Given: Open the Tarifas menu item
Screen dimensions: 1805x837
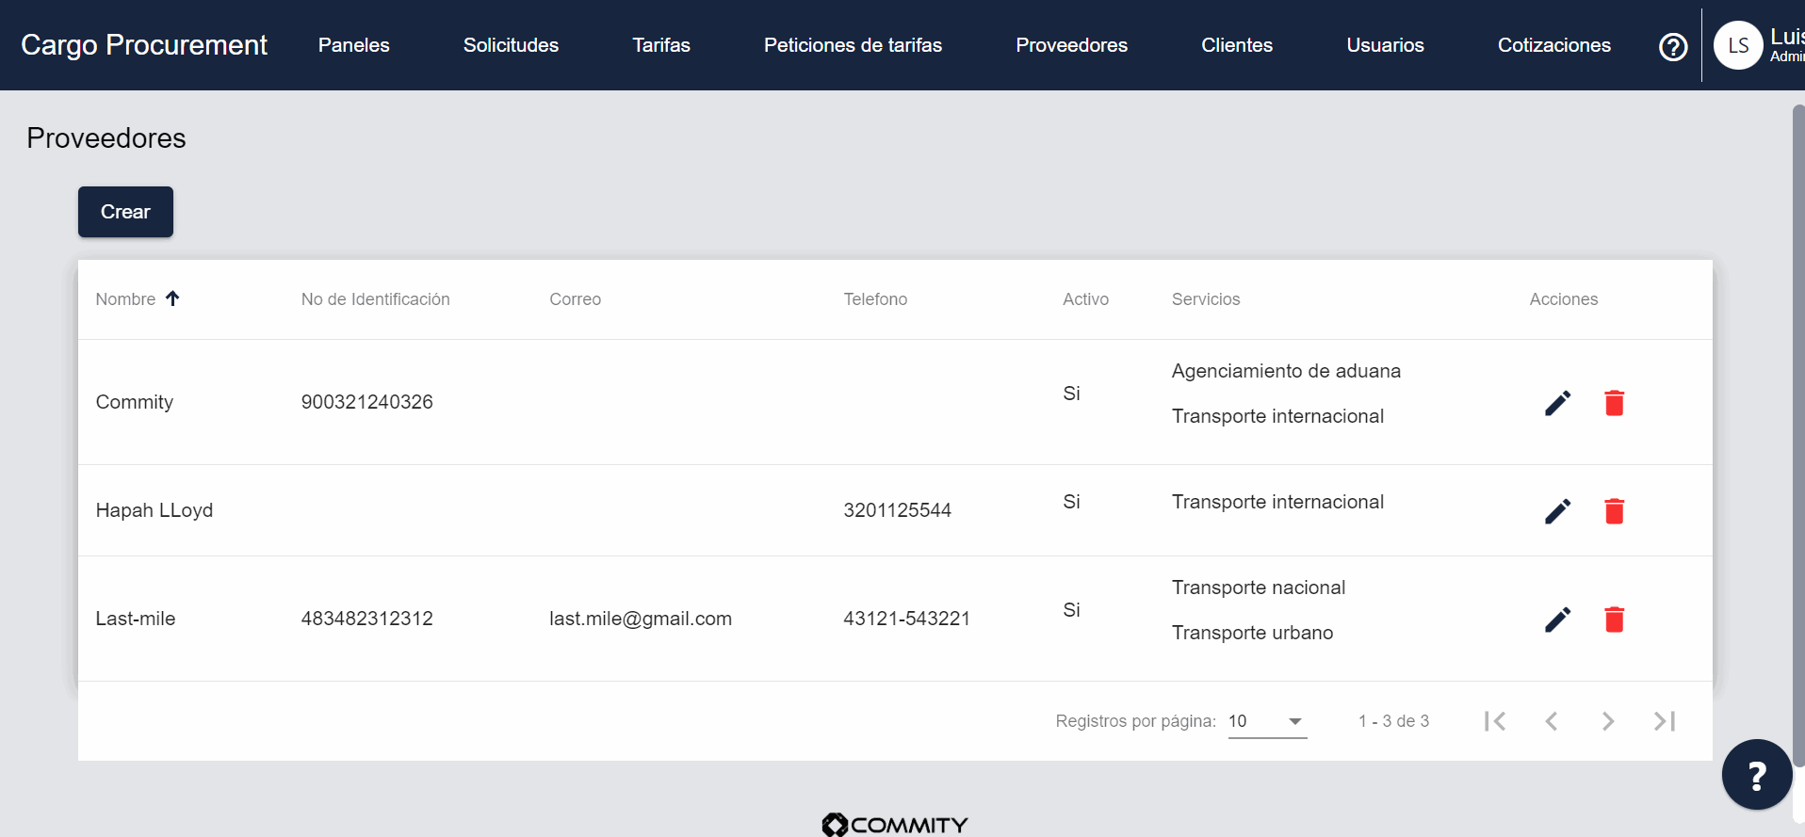Looking at the screenshot, I should (x=660, y=45).
